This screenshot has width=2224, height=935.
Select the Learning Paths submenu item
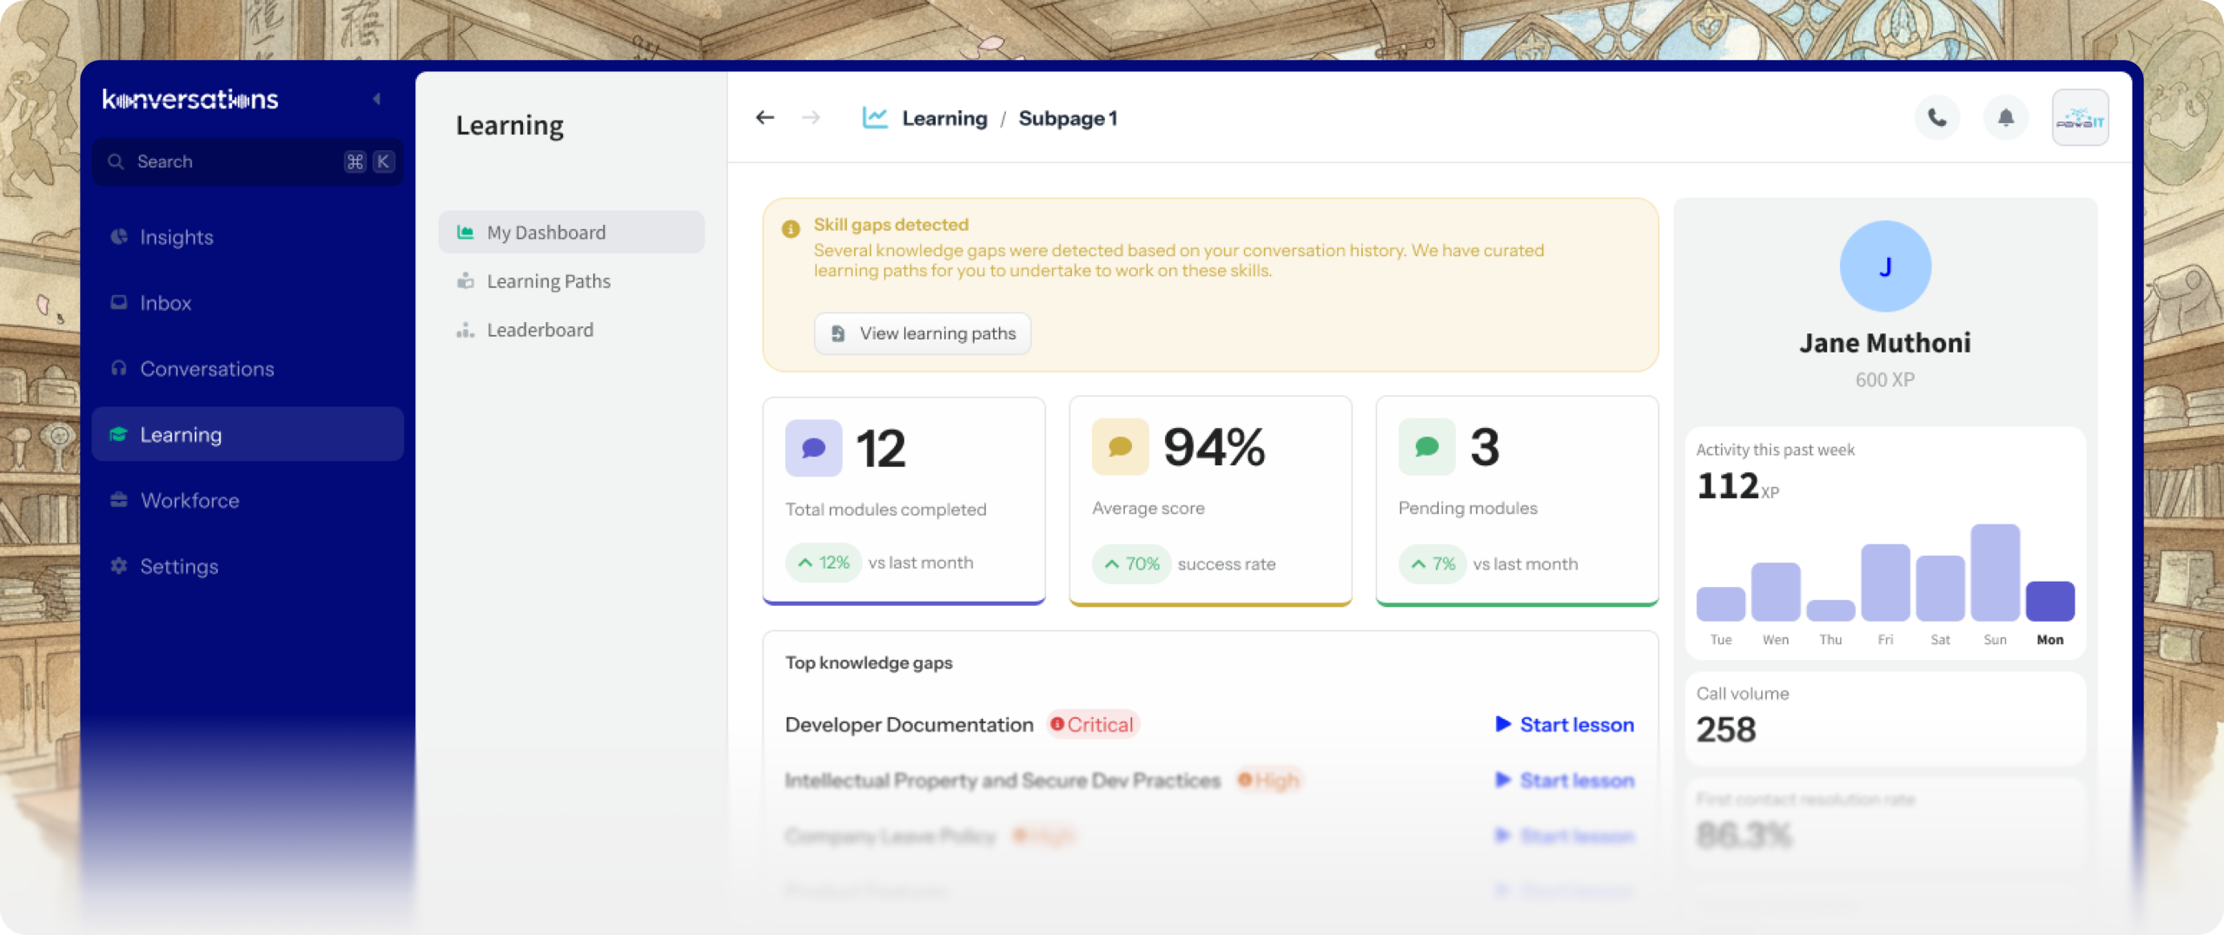(548, 281)
